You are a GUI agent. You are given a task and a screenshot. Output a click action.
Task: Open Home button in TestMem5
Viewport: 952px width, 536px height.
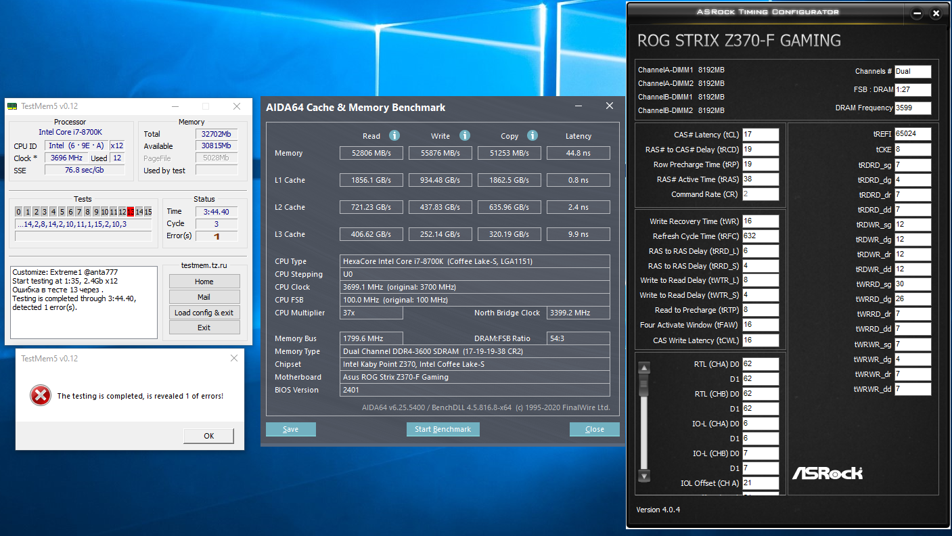[204, 282]
